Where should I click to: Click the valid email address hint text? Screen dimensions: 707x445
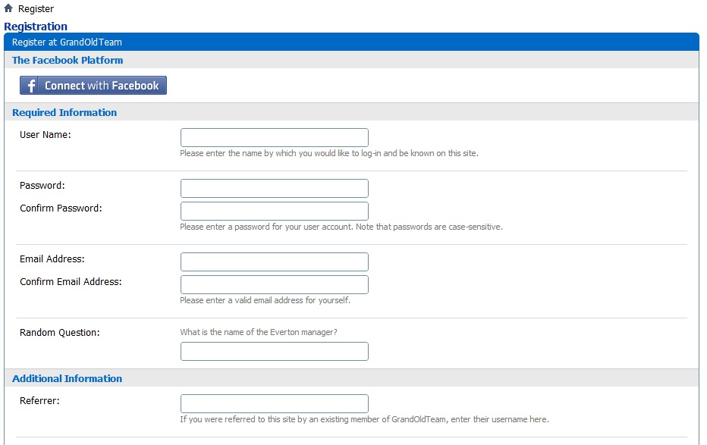click(266, 300)
